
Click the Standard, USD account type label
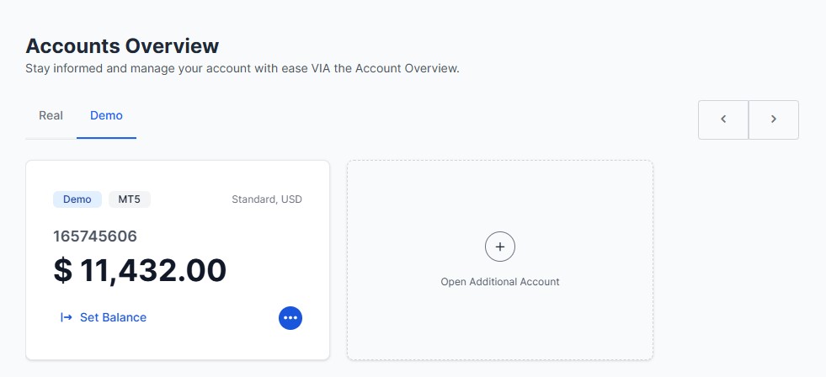(x=267, y=199)
